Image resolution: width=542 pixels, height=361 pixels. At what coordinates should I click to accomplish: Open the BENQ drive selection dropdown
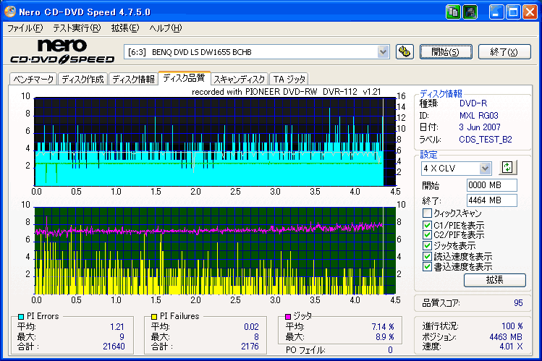click(x=384, y=51)
